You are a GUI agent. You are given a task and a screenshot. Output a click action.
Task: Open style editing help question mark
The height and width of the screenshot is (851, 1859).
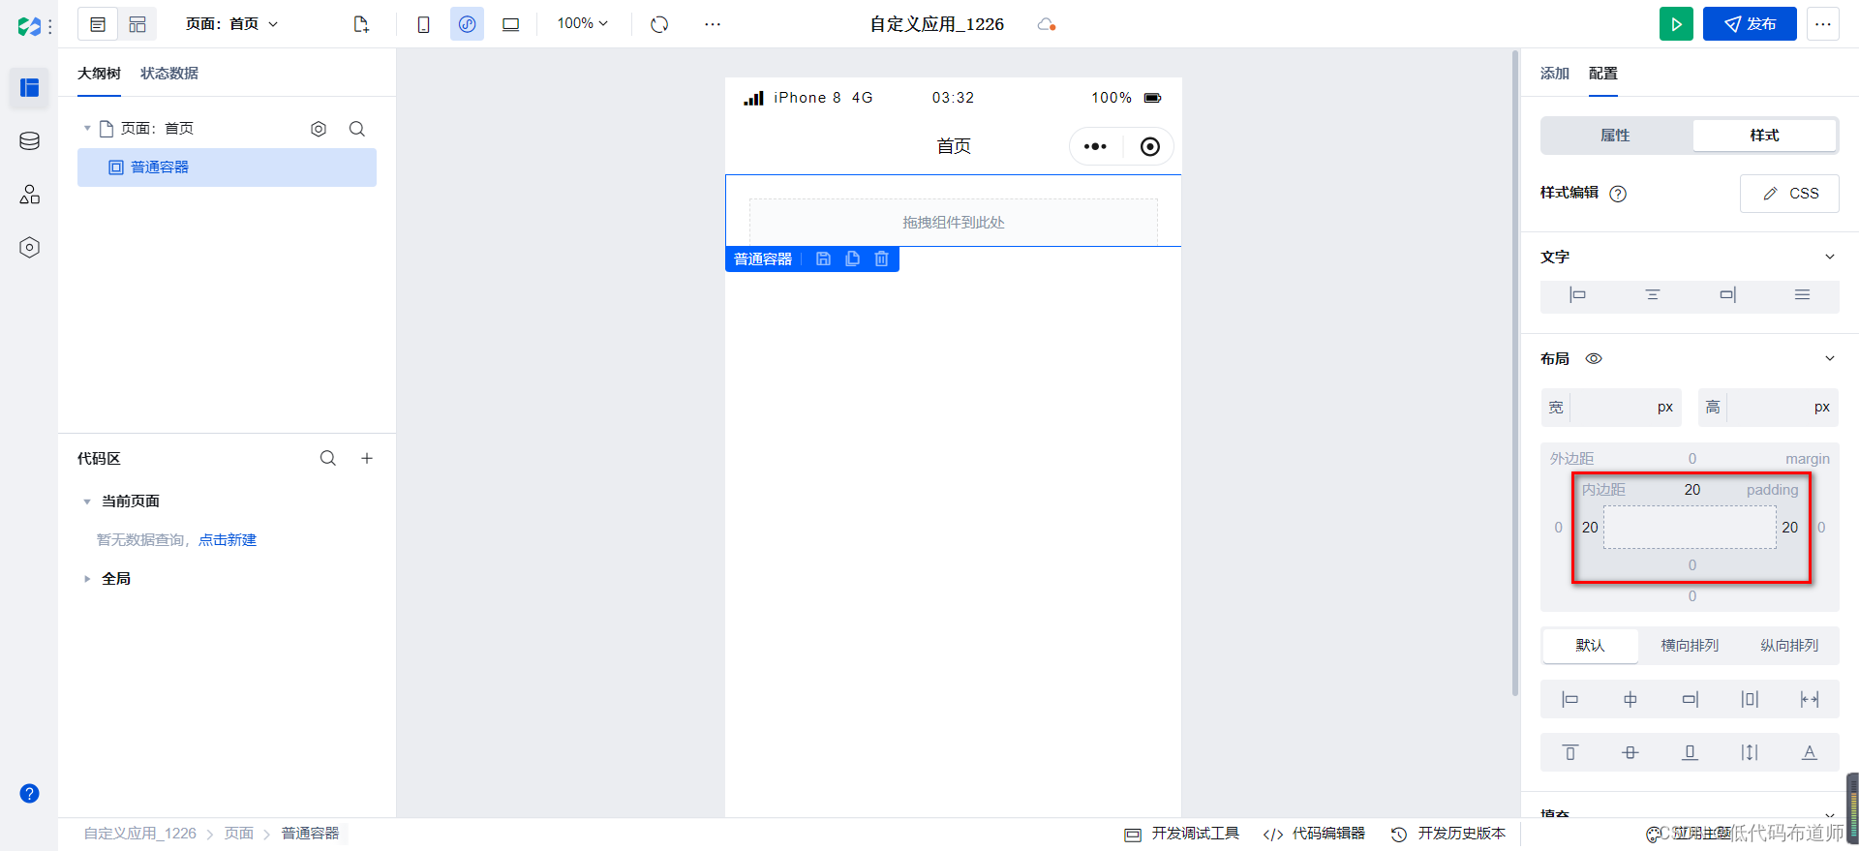pos(1618,194)
